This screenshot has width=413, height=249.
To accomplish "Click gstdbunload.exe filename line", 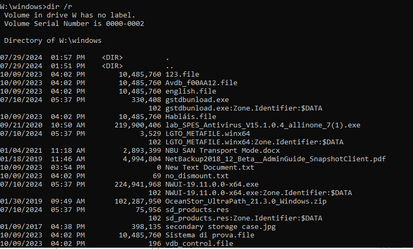I will (x=197, y=100).
